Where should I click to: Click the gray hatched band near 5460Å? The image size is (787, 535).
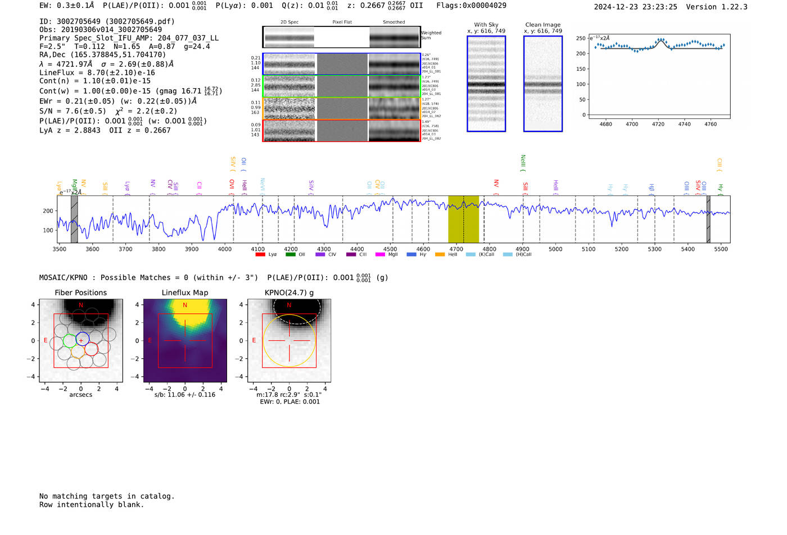pos(708,219)
